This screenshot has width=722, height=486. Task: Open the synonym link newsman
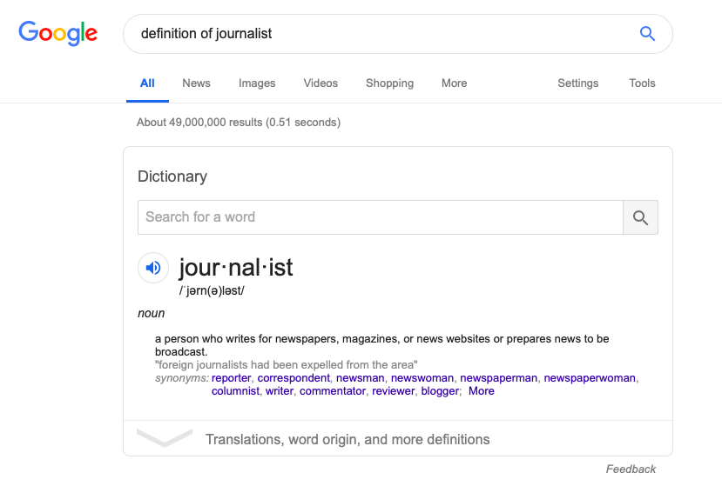[x=360, y=378]
